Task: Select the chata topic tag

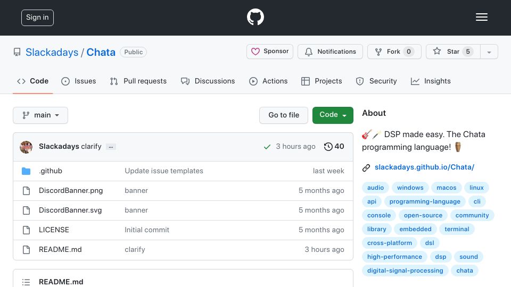Action: point(464,271)
